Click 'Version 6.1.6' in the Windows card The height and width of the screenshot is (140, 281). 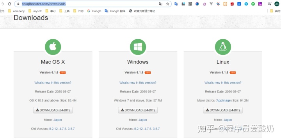(134, 72)
